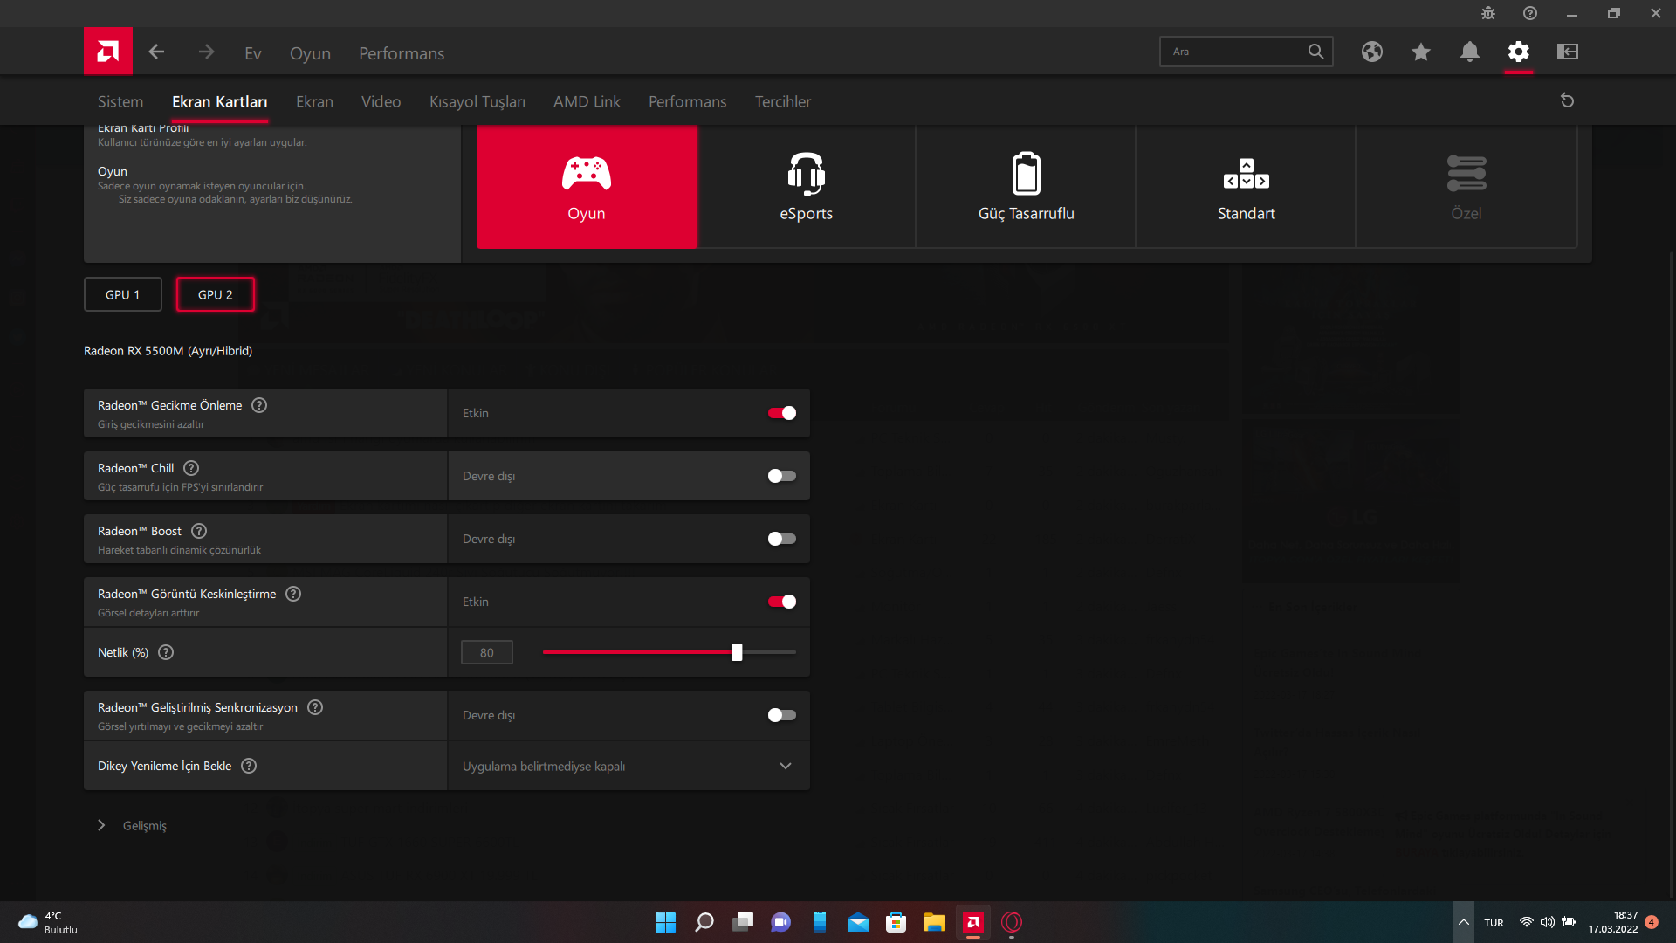Screen dimensions: 1676x943
Task: Switch to GPU 1
Action: pyautogui.click(x=123, y=294)
